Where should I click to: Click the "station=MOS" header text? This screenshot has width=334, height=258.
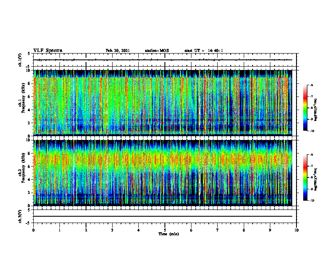pos(157,51)
